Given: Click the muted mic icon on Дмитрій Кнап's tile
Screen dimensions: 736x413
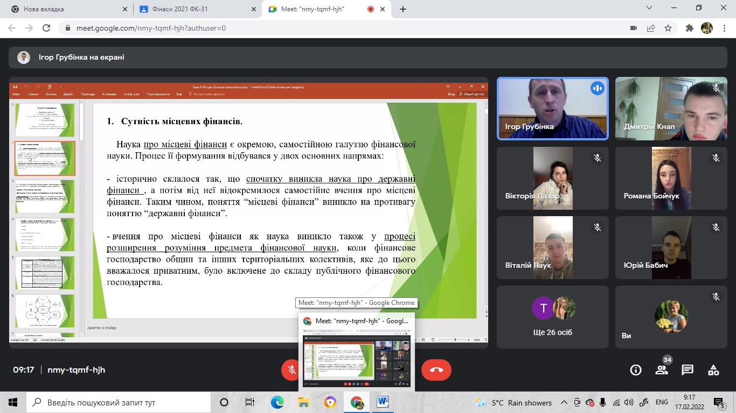Looking at the screenshot, I should tap(716, 88).
